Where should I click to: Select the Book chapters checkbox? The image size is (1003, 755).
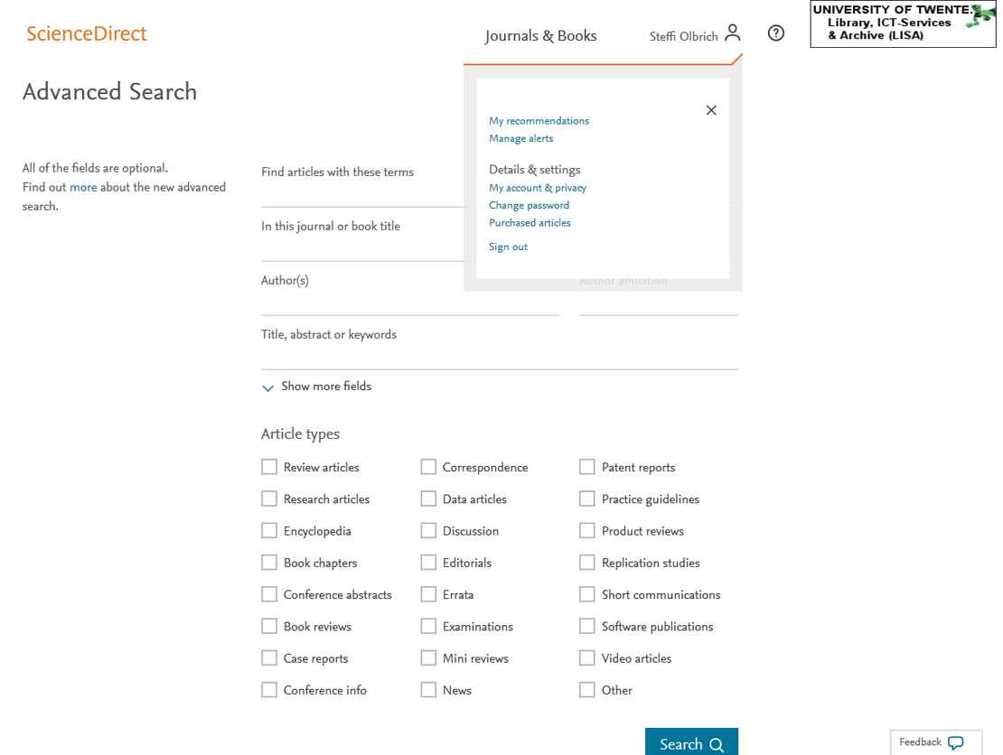[269, 563]
